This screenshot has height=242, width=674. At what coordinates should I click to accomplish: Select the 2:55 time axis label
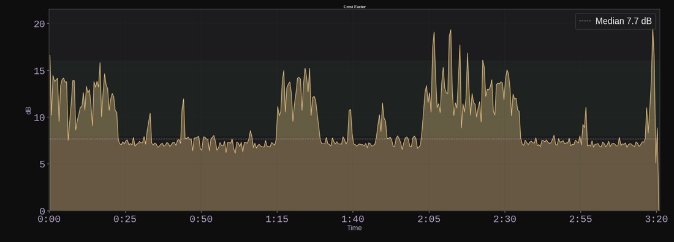pos(581,219)
